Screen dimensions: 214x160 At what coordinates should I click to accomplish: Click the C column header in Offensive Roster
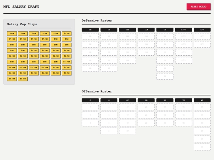coord(90,100)
